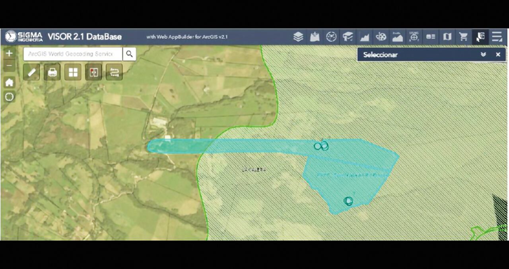Open the elevation profile widget
The width and height of the screenshot is (509, 269).
[397, 37]
